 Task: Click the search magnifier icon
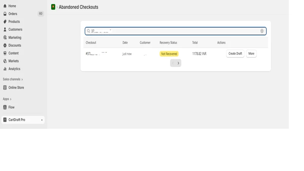89,31
